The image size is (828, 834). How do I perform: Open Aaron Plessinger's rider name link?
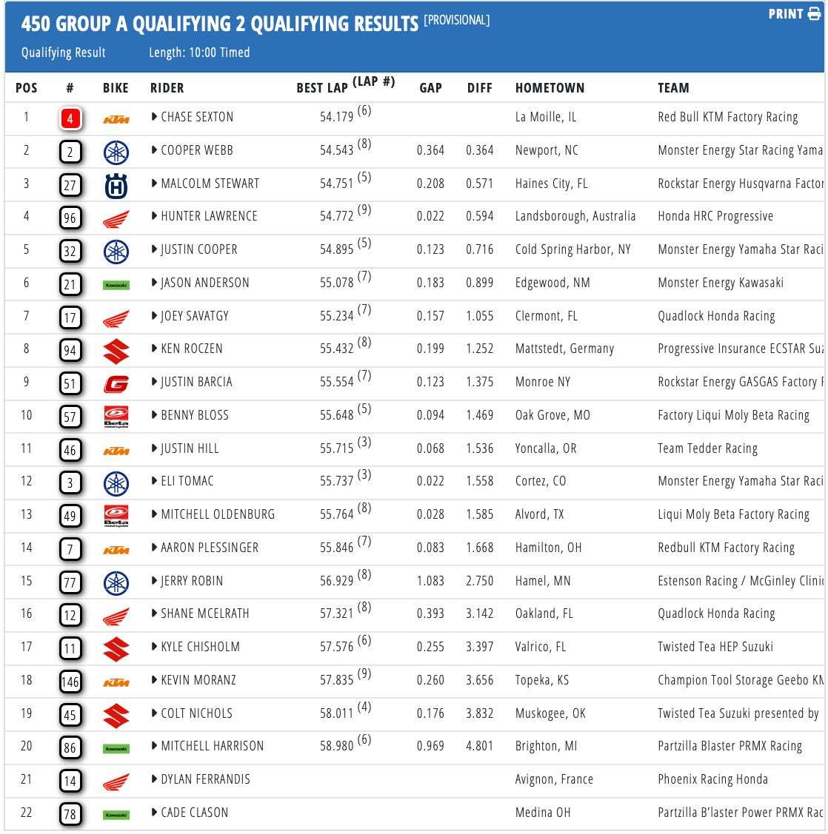click(x=210, y=548)
